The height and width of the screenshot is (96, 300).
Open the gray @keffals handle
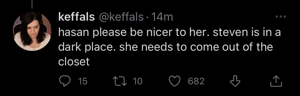[121, 17]
